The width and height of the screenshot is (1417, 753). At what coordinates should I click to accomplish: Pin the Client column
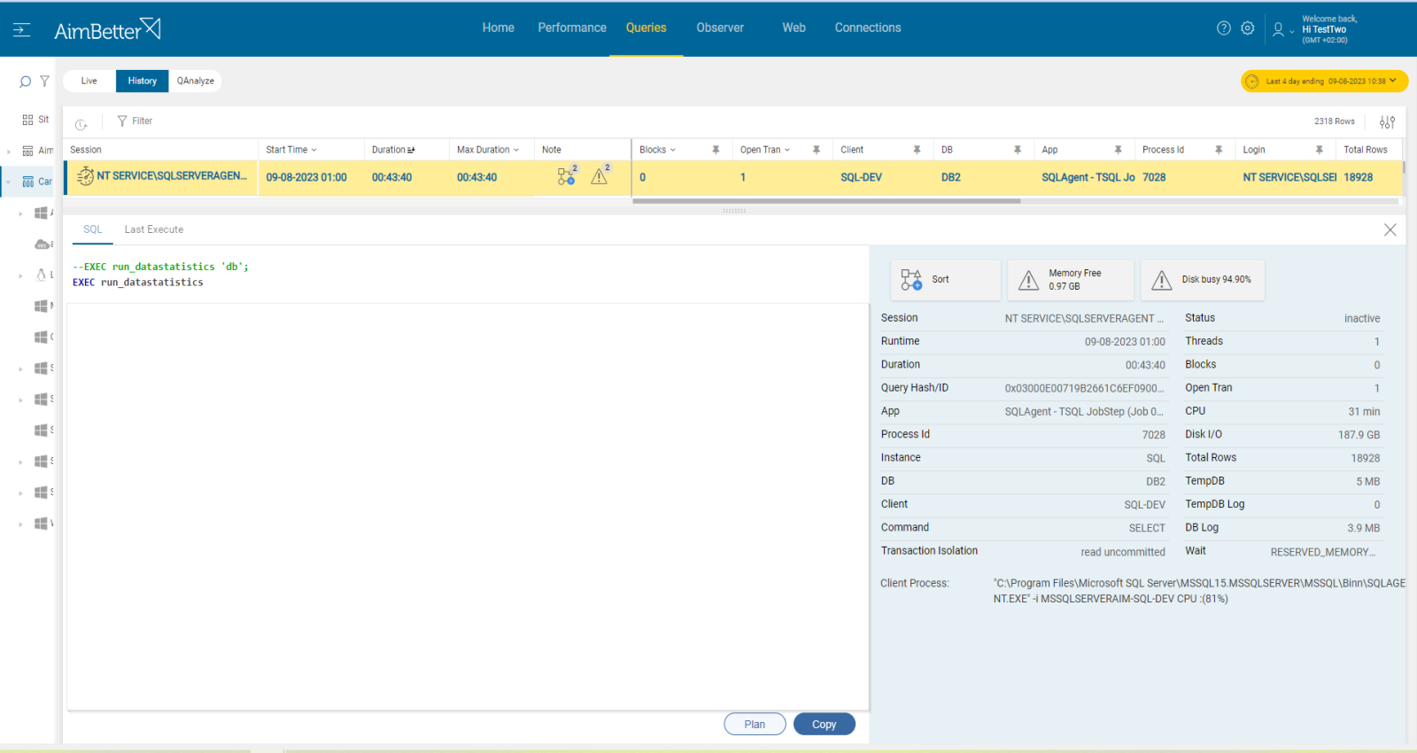[917, 150]
